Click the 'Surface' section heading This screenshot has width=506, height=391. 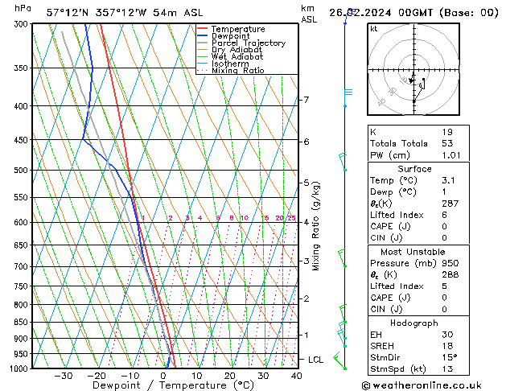pos(414,169)
